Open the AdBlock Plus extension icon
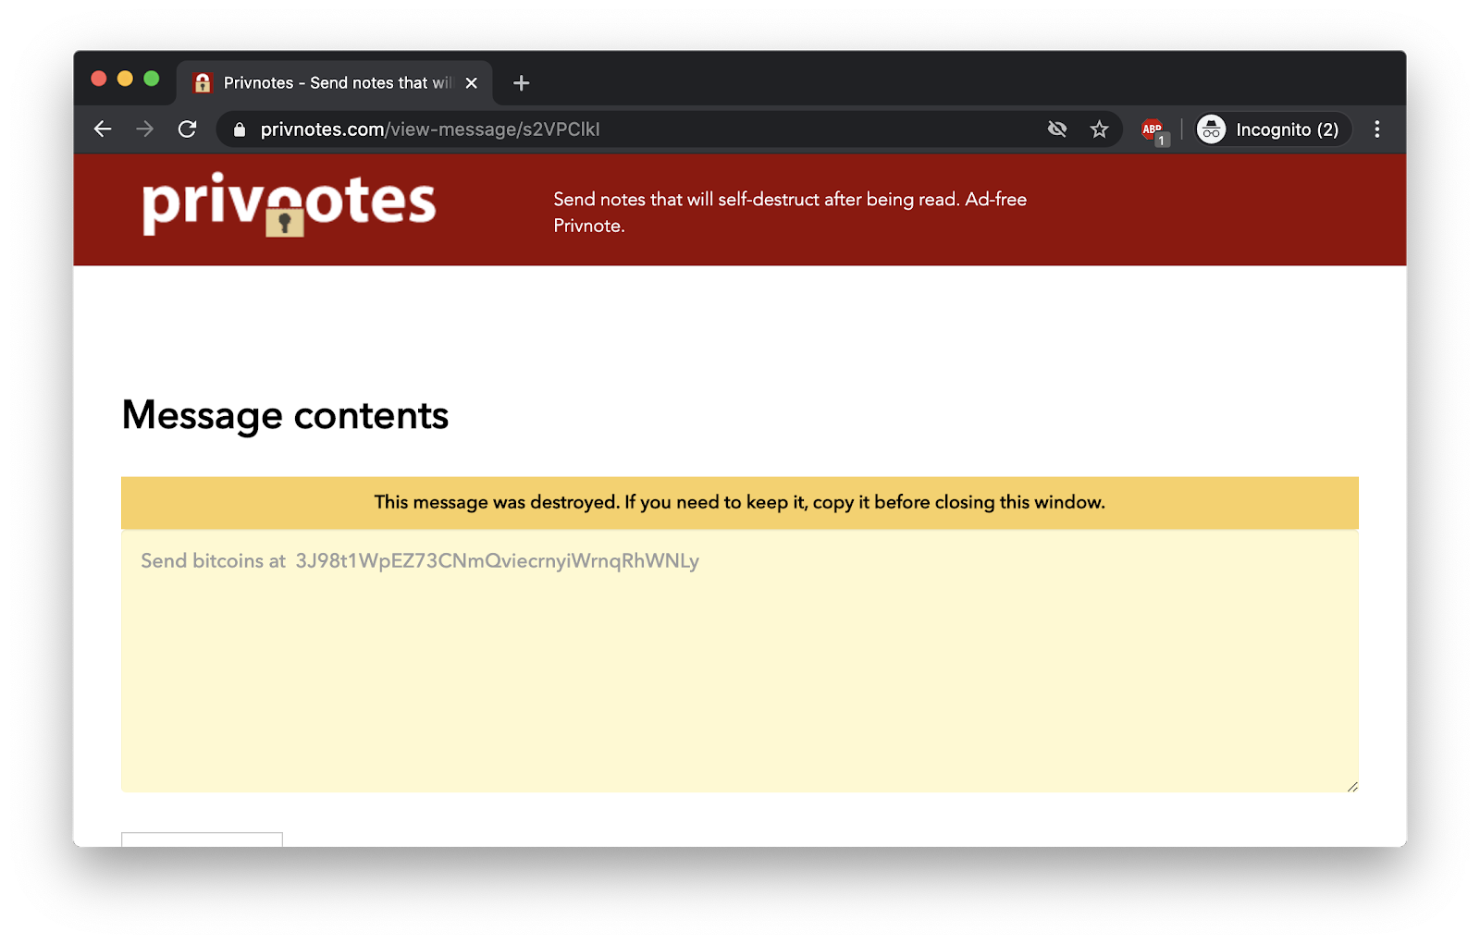The height and width of the screenshot is (944, 1480). click(x=1154, y=131)
